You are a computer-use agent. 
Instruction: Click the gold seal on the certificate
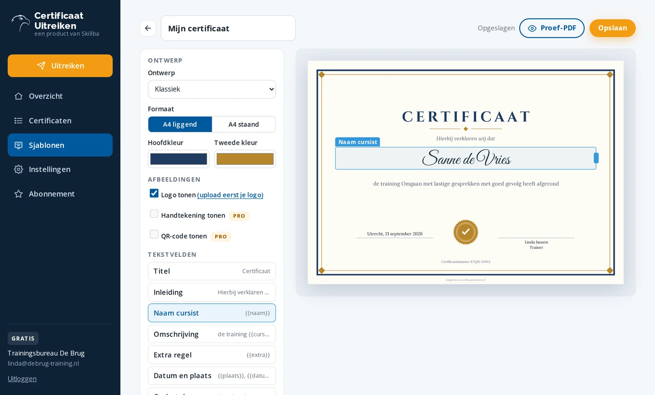click(465, 232)
